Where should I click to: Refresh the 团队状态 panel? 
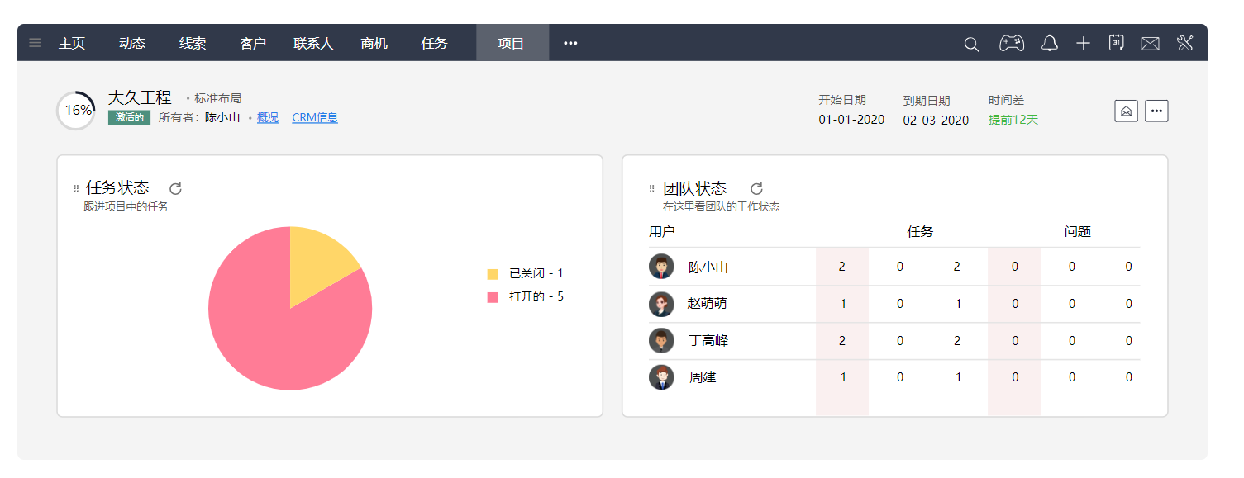pyautogui.click(x=756, y=189)
